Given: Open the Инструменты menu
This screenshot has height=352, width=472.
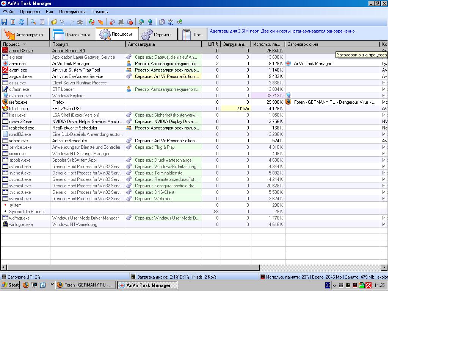Looking at the screenshot, I should pos(72,12).
